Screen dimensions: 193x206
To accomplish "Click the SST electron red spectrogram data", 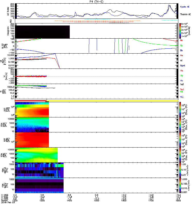I will (x=32, y=140).
